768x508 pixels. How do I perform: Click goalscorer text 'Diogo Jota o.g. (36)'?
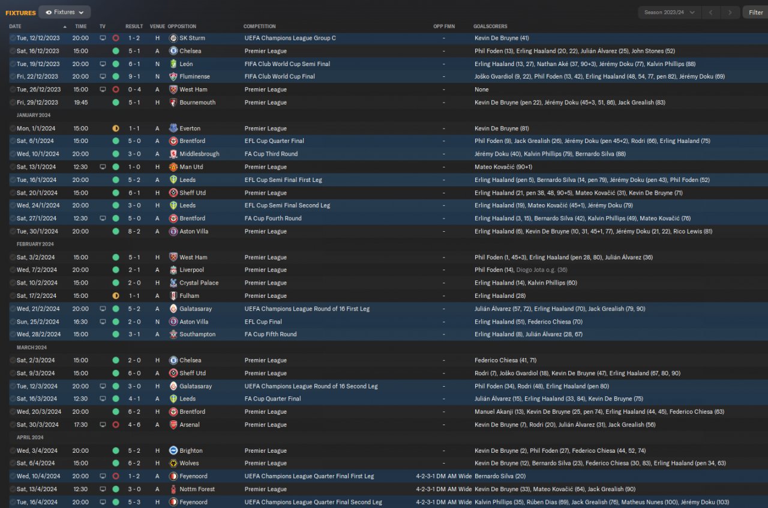(542, 270)
